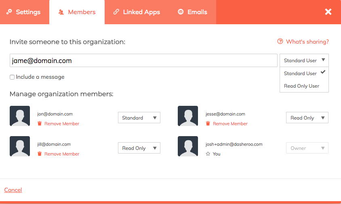Click the Cancel link
This screenshot has height=204, width=341.
coord(13,190)
